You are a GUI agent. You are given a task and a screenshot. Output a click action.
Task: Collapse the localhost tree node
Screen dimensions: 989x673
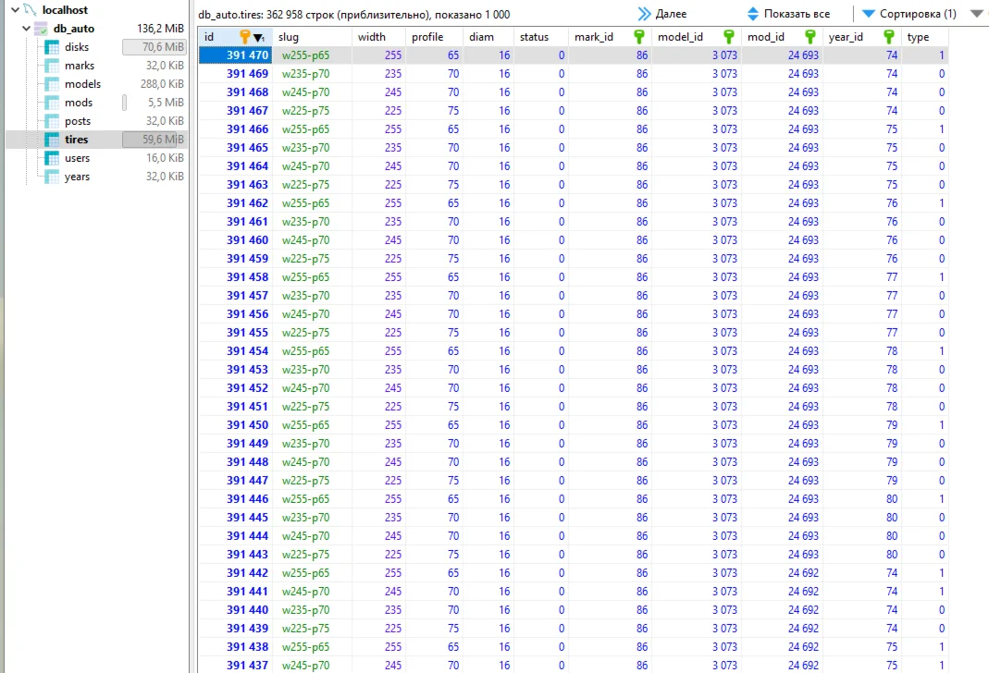[15, 10]
